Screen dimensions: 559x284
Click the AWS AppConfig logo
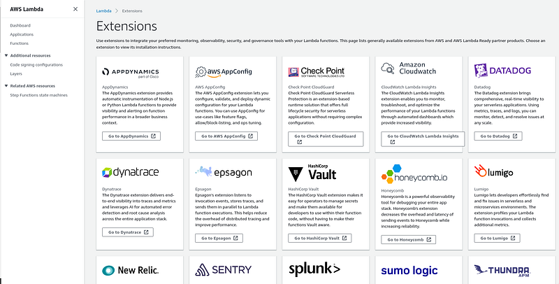(224, 72)
